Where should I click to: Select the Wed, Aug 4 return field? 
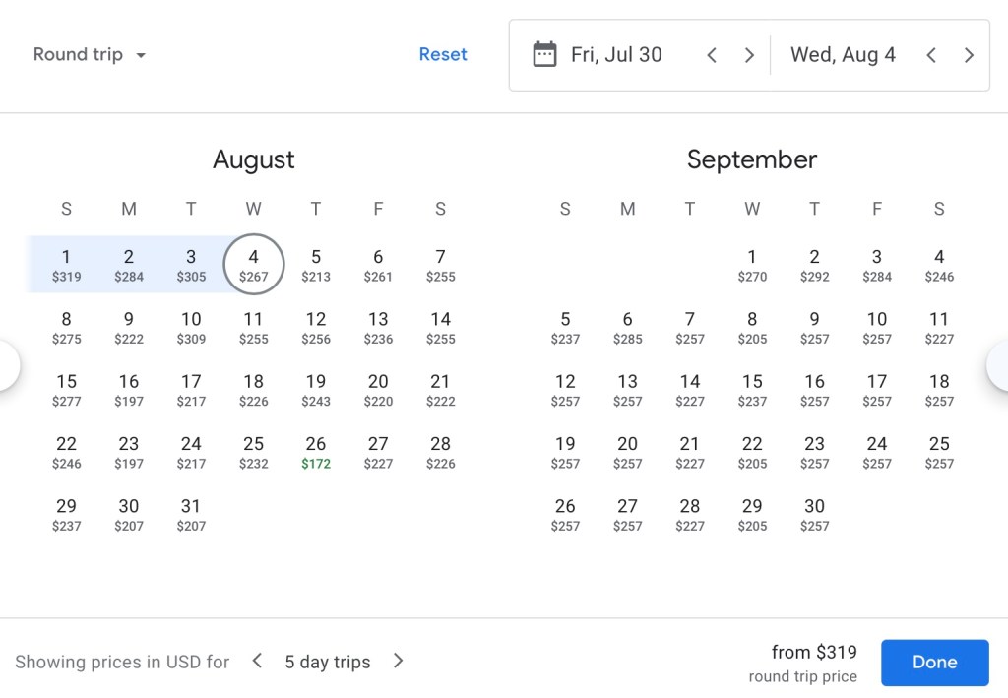pos(843,55)
